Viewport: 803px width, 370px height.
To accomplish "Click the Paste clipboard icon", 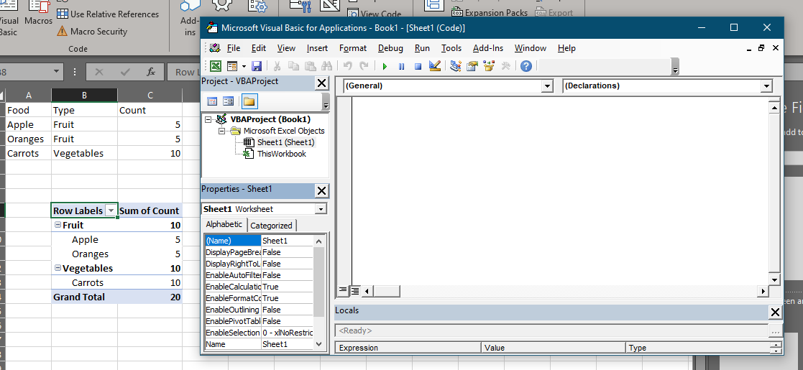I will (310, 66).
